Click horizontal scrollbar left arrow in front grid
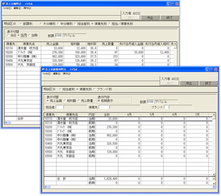This screenshot has width=221, height=196. (46, 186)
